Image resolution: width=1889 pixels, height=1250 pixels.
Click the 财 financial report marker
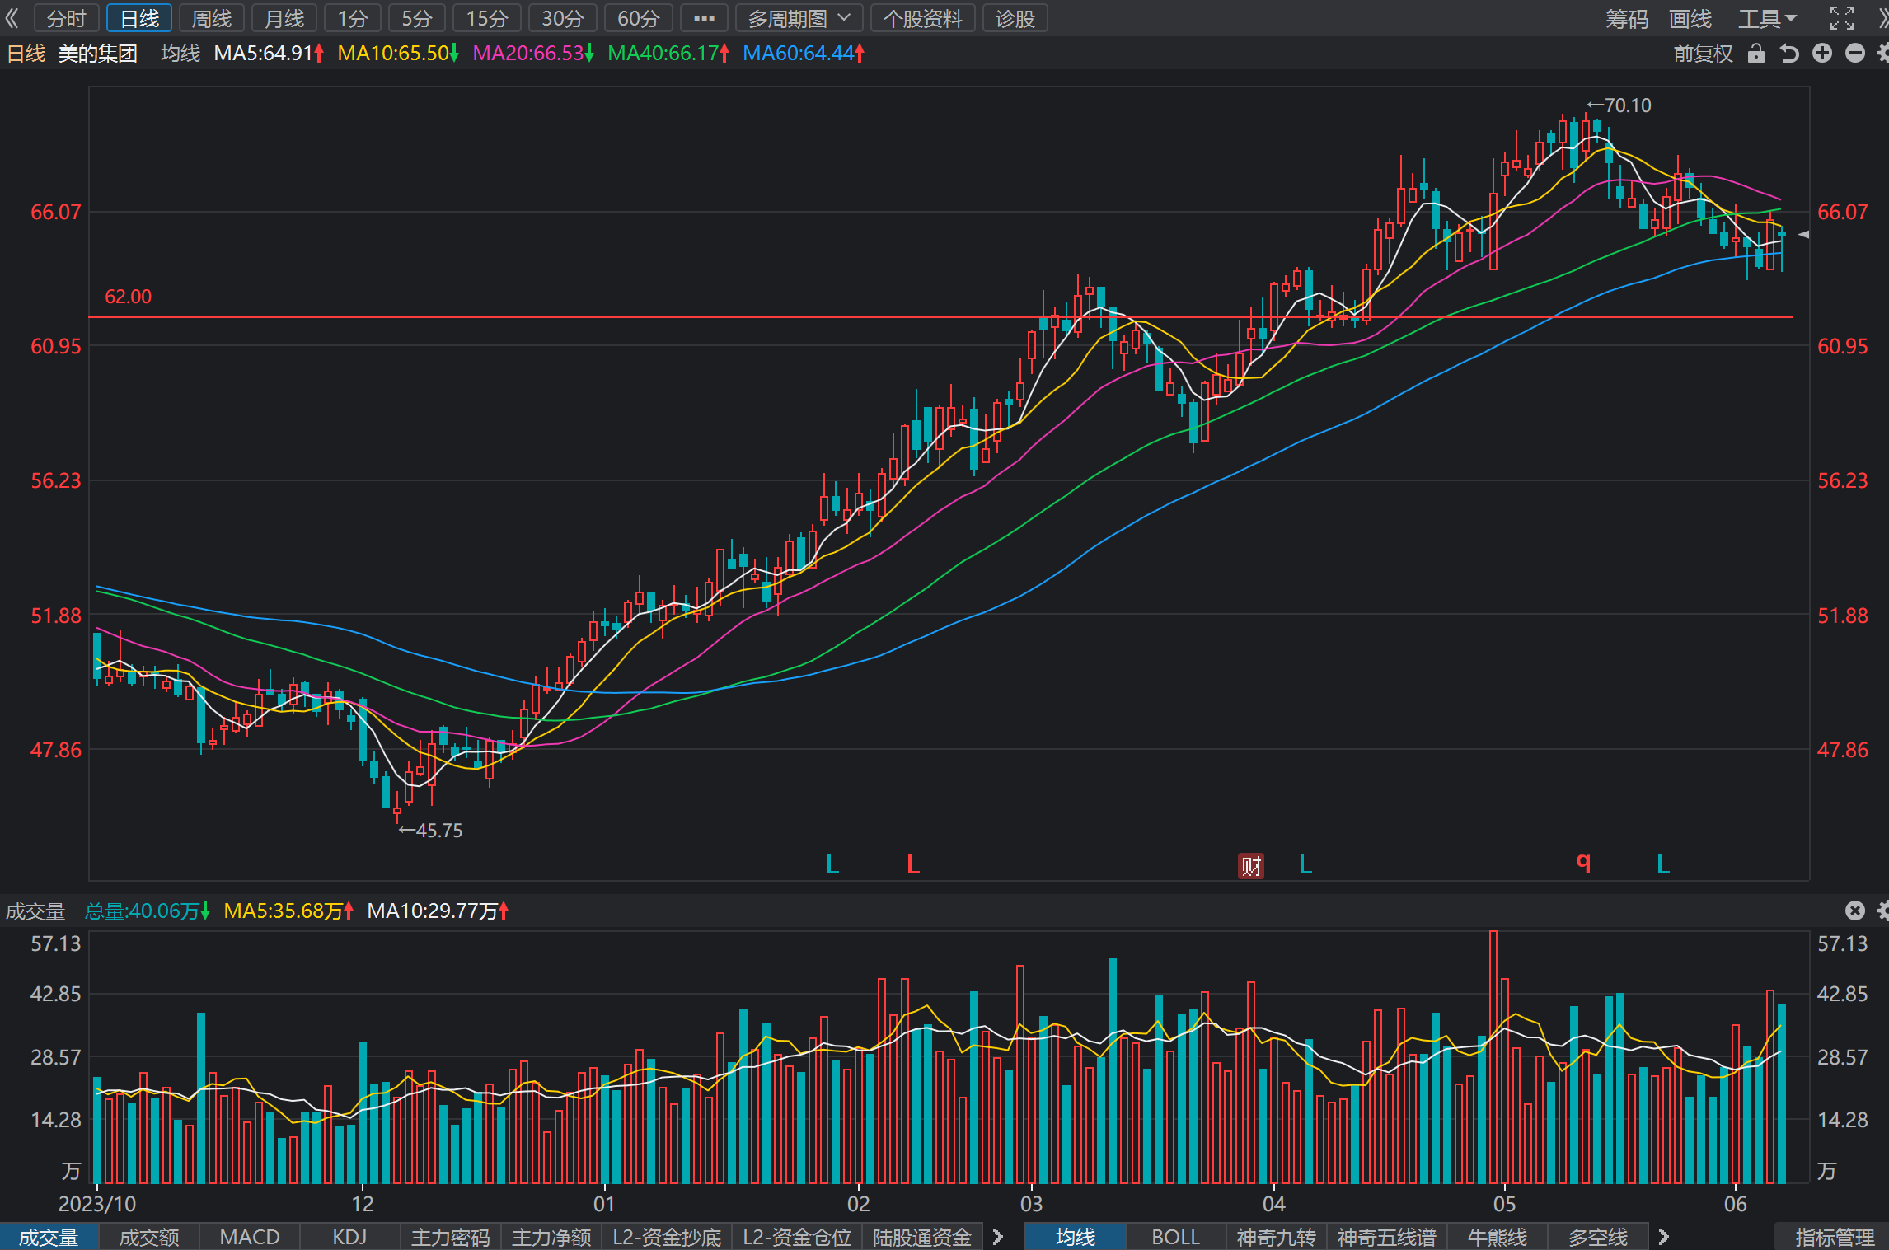(1251, 865)
